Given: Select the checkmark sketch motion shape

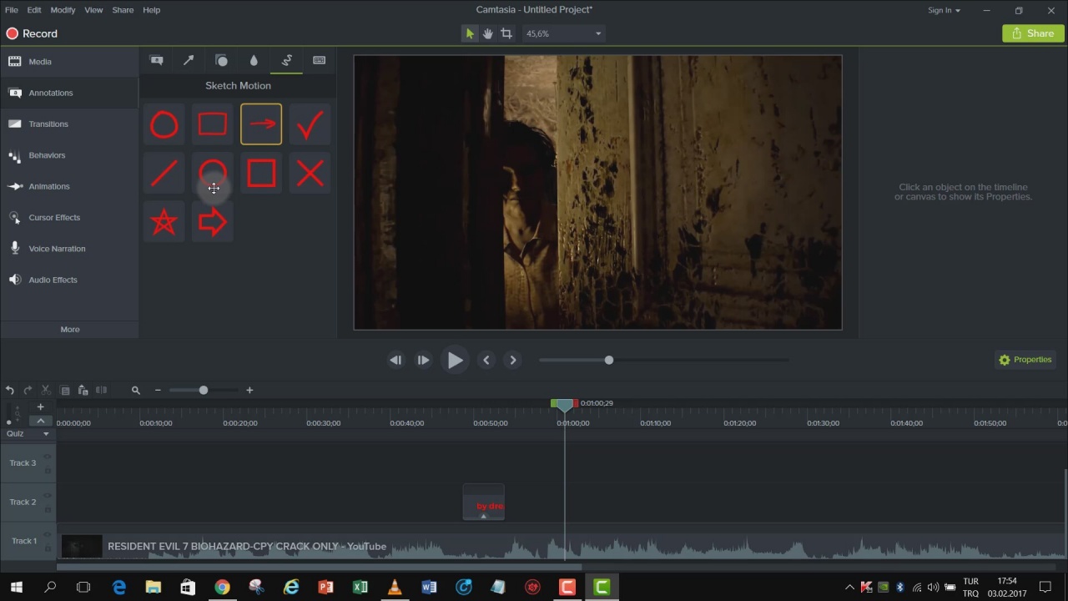Looking at the screenshot, I should click(310, 125).
